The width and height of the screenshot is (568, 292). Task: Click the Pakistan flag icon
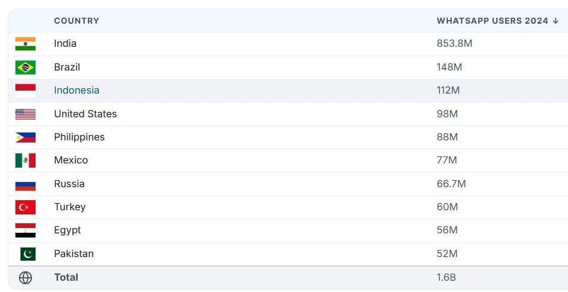[27, 254]
